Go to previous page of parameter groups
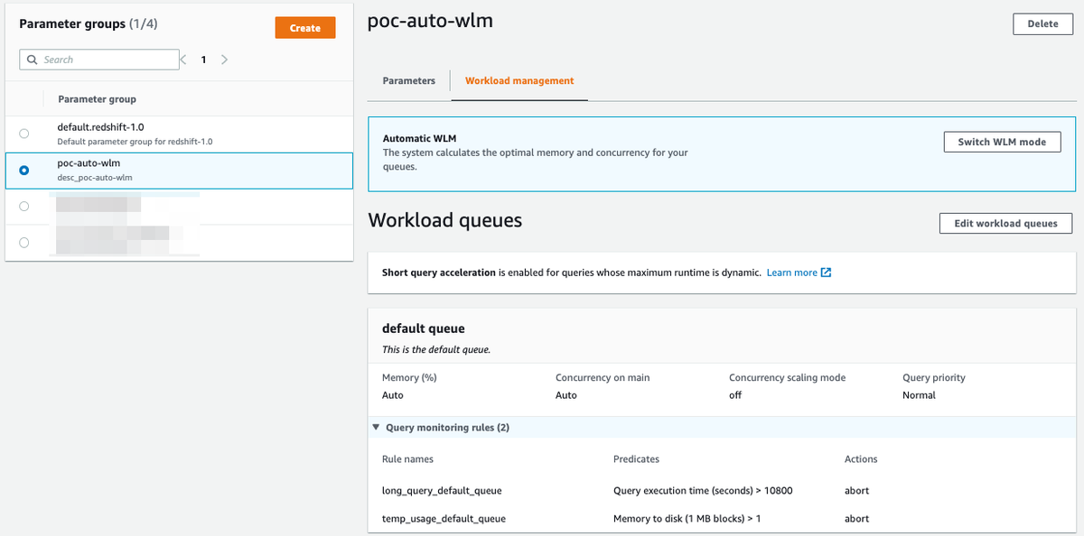Viewport: 1084px width, 536px height. click(183, 60)
